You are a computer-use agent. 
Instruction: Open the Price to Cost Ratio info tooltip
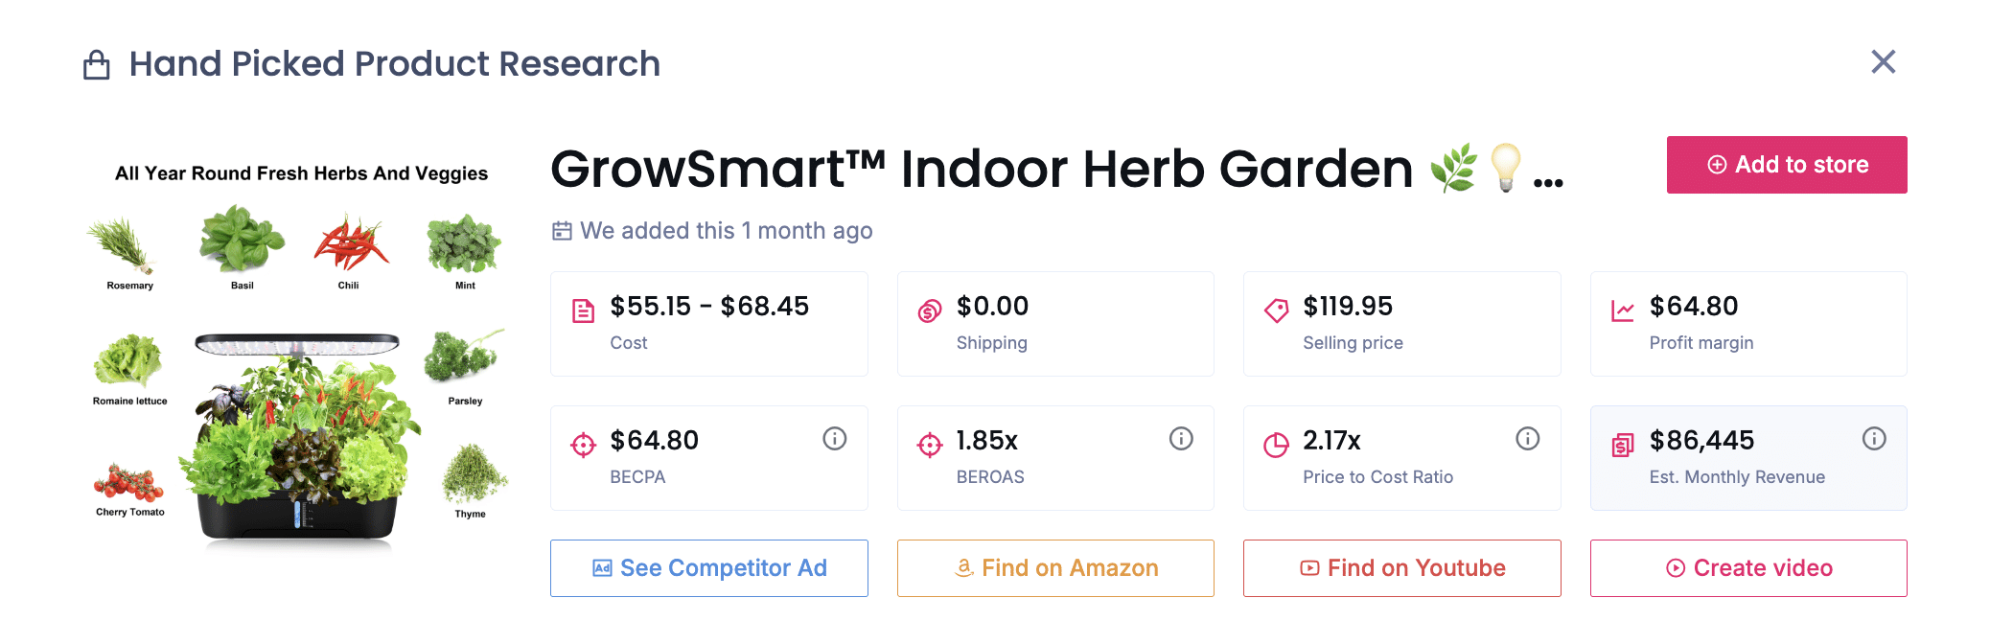[1527, 439]
